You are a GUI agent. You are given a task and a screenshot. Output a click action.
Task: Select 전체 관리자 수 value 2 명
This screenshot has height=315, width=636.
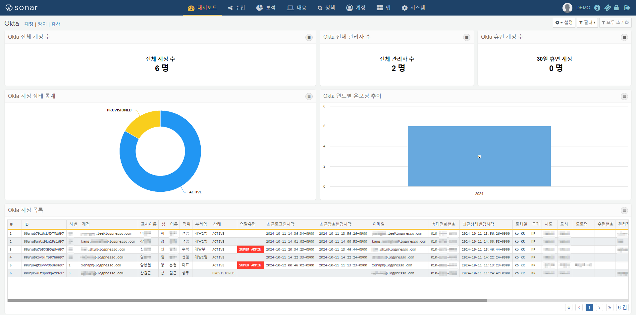click(398, 68)
